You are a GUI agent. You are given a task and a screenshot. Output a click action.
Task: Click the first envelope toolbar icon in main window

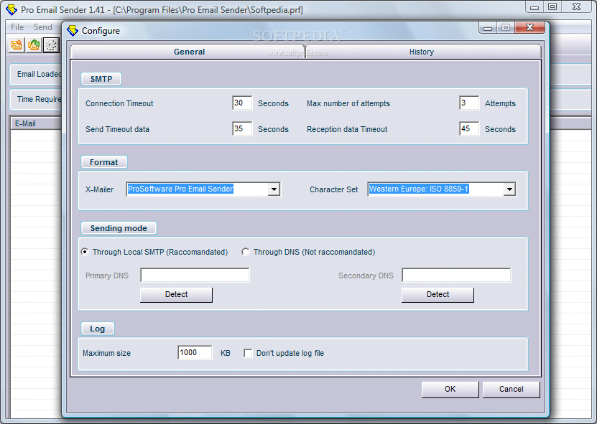point(17,45)
